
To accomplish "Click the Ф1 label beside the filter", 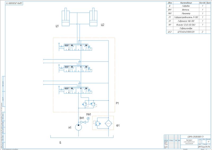I will 118,126.
